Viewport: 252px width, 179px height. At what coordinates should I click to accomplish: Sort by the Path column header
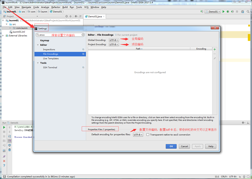pyautogui.click(x=139, y=48)
